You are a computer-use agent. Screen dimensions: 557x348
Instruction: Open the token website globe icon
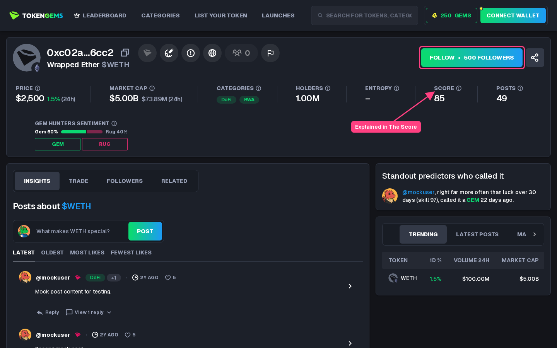(x=212, y=53)
